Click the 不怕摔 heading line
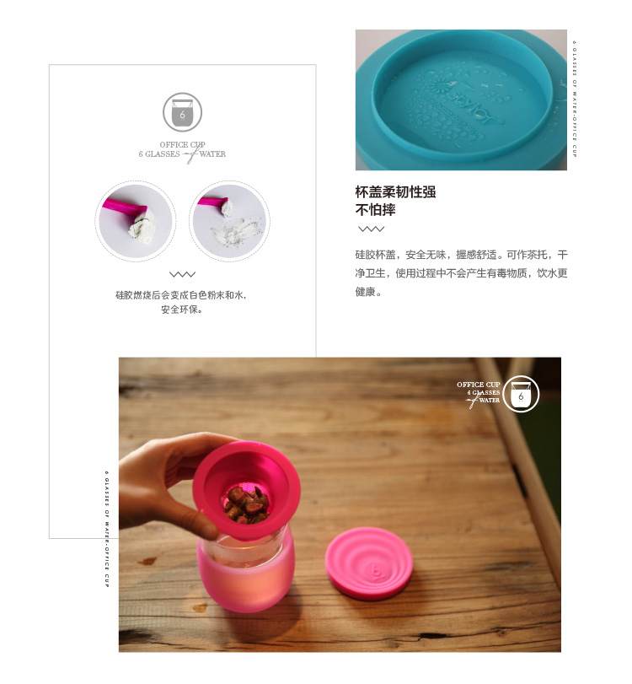The image size is (632, 684). (375, 210)
